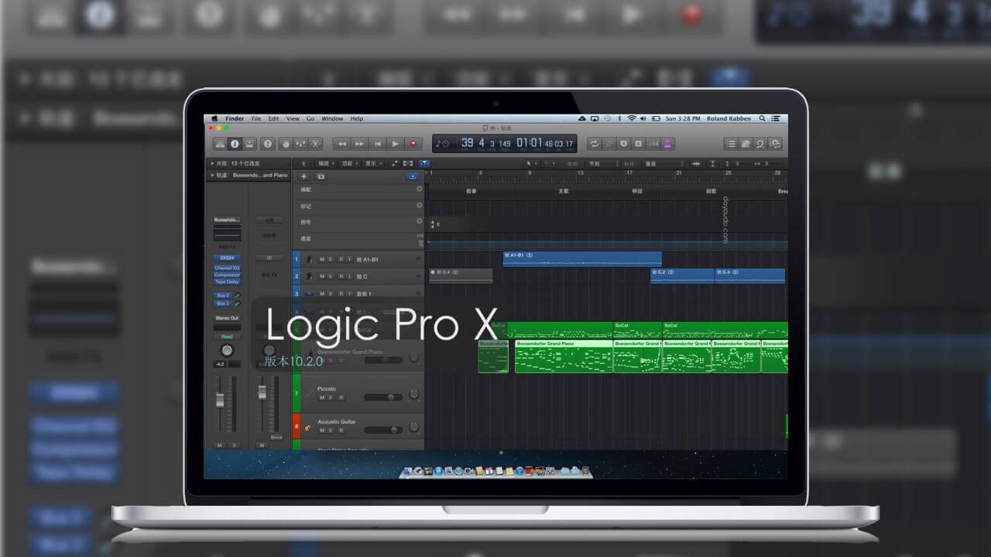Mute the Piccolo track

click(x=322, y=398)
